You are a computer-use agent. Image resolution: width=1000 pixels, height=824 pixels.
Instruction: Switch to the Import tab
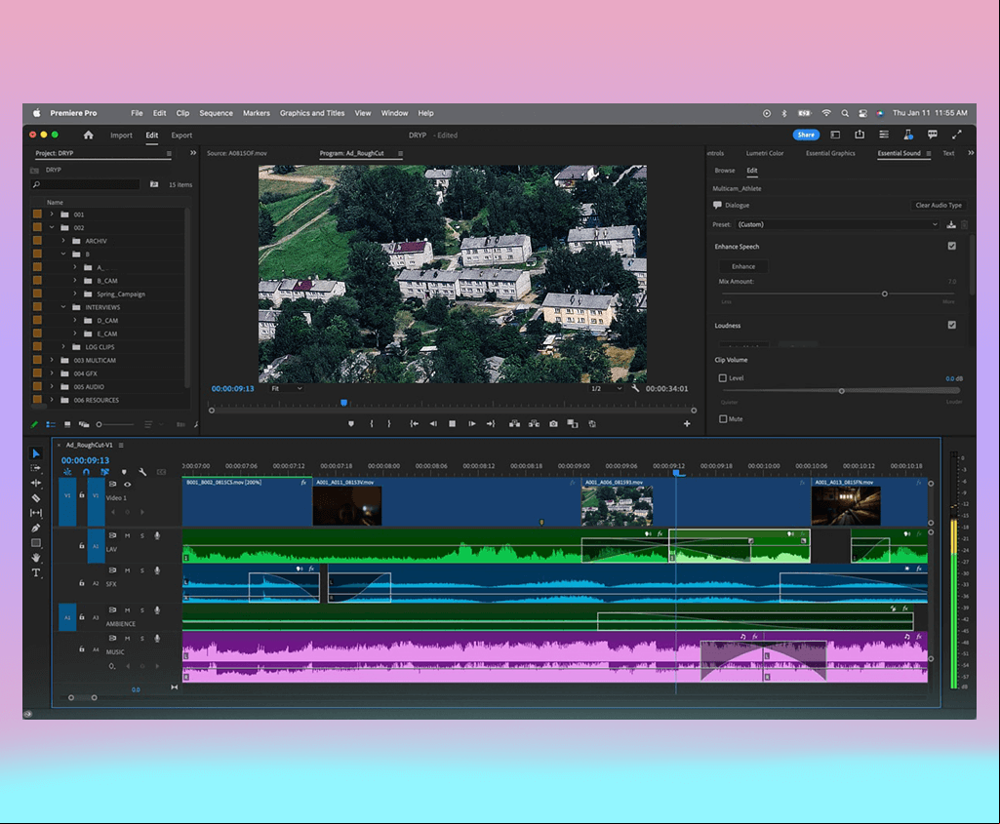pos(121,136)
